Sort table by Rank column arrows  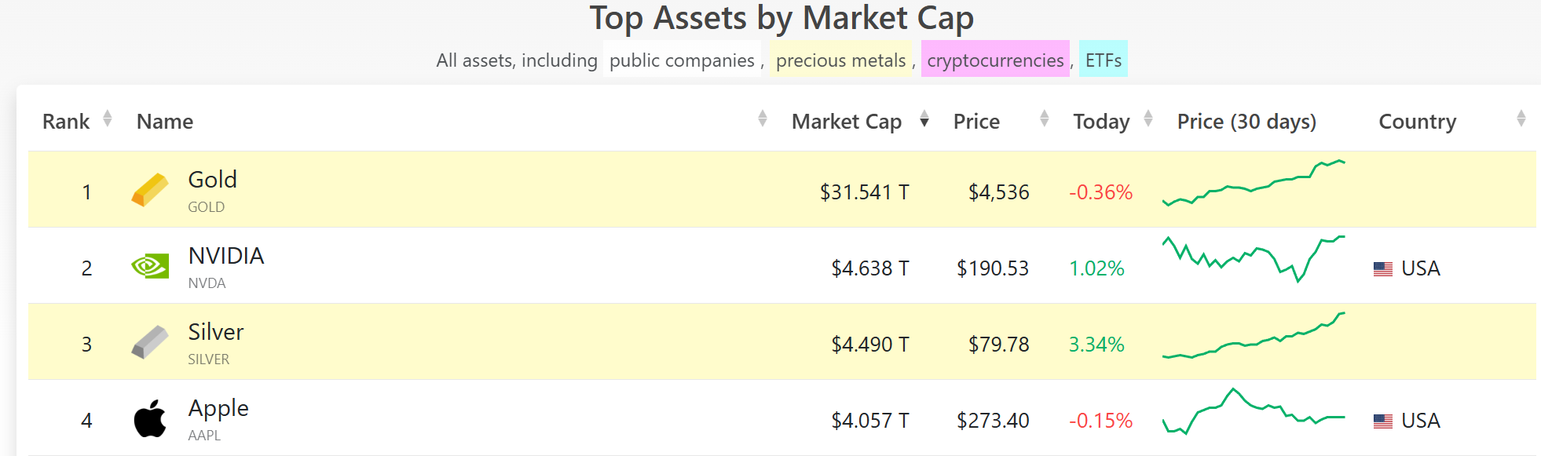(108, 119)
